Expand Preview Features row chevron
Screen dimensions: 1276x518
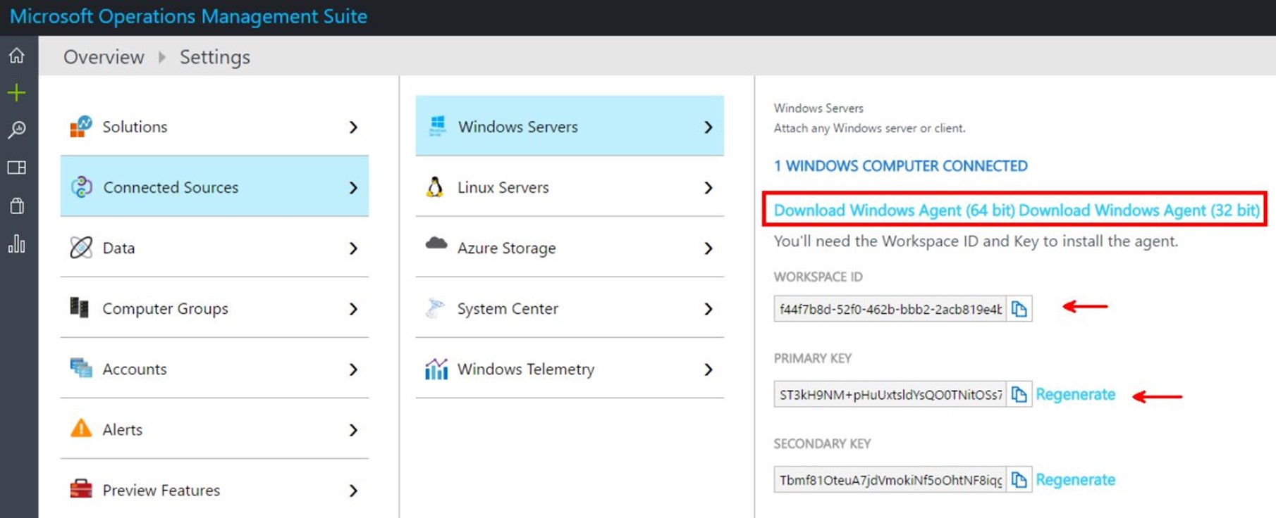click(354, 491)
